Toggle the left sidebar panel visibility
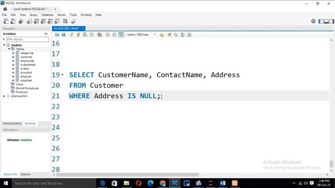The image size is (335, 188). [x=321, y=21]
